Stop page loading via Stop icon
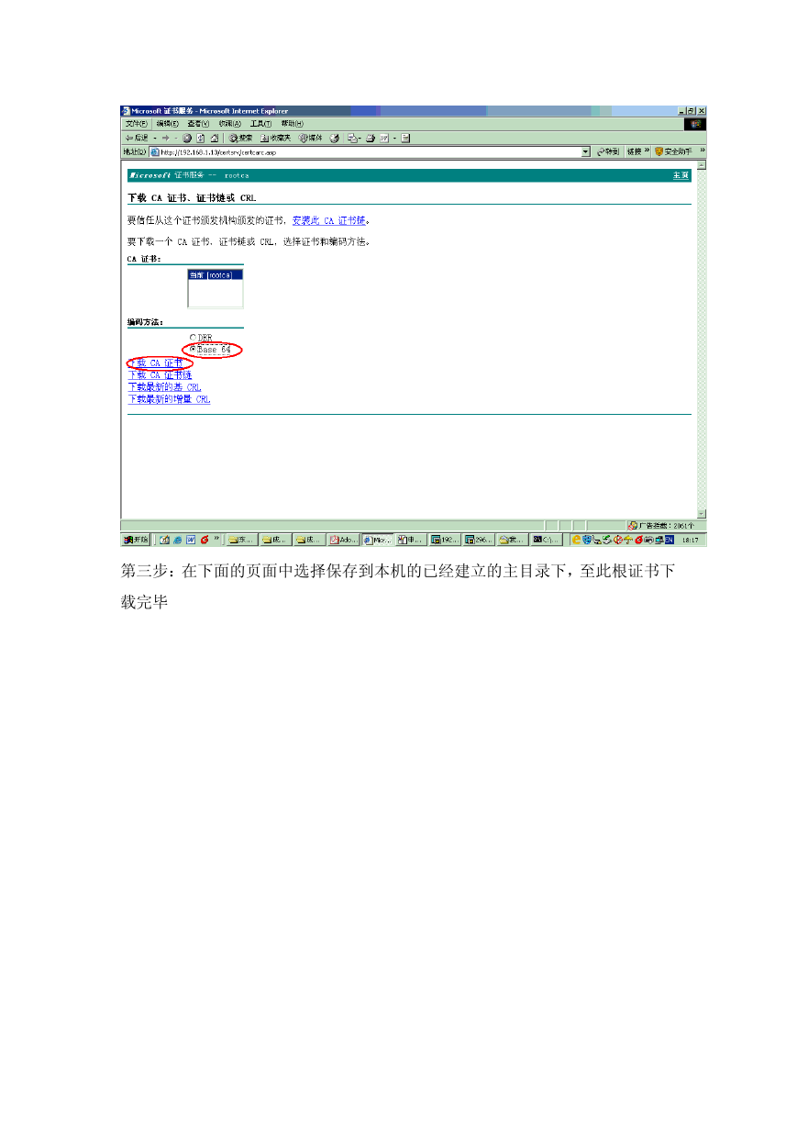797x1127 pixels. point(187,138)
